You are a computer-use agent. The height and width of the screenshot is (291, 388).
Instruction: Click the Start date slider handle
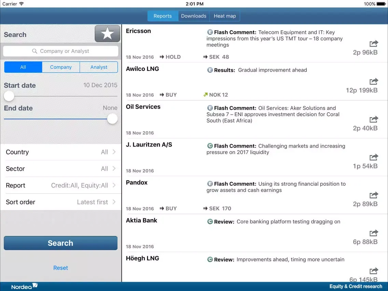(9, 96)
